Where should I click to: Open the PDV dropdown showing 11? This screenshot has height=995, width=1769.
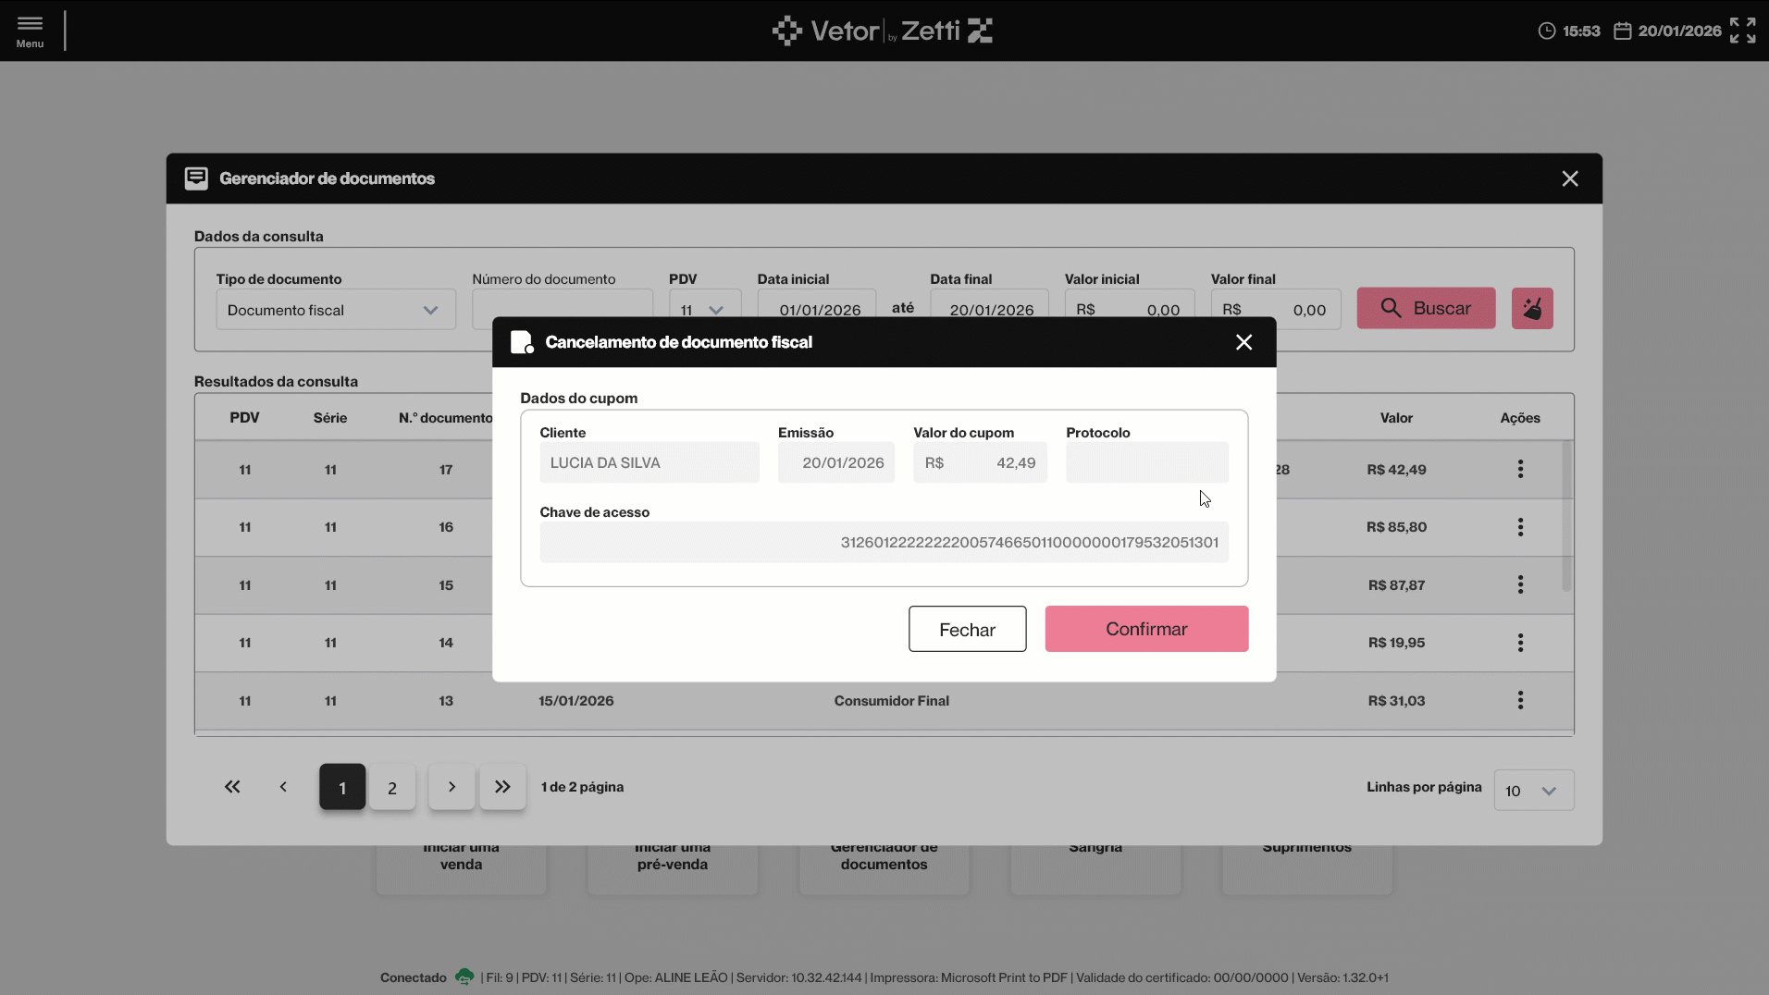coord(705,310)
